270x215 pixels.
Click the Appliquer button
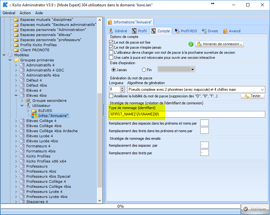255,209
